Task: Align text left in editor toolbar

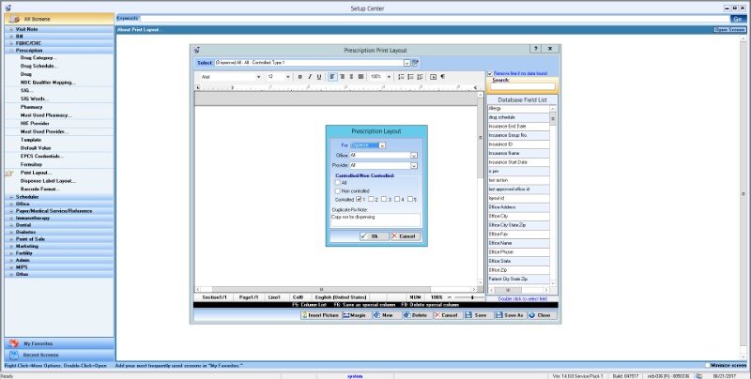Action: [333, 76]
